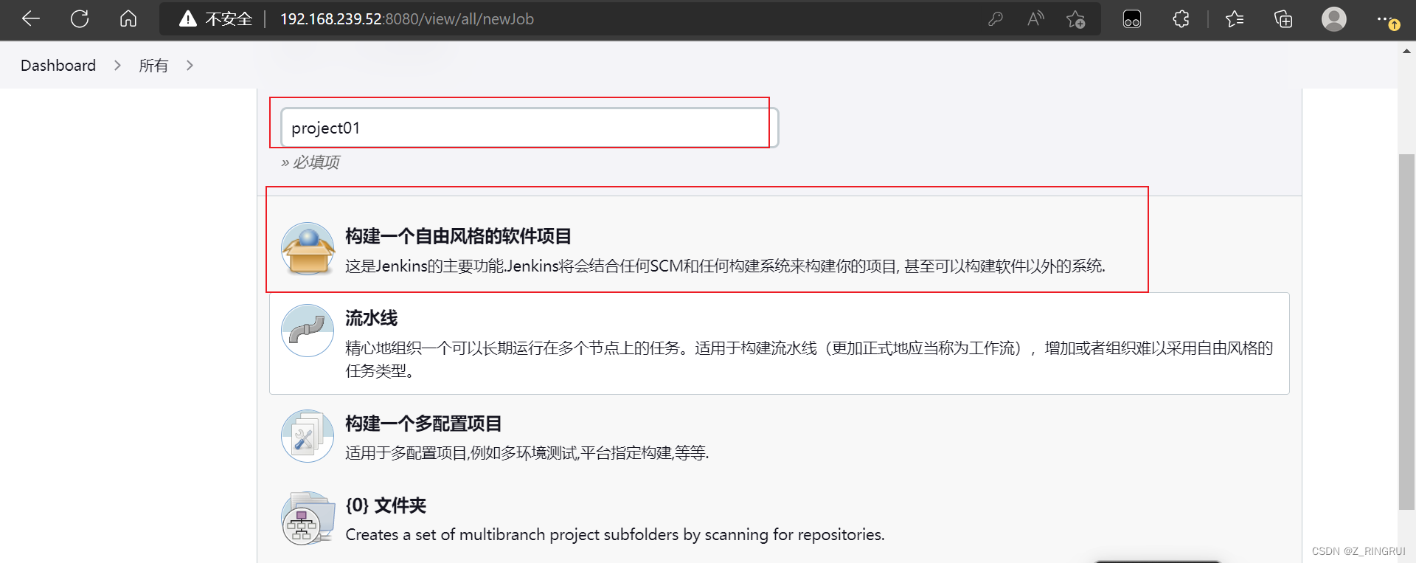Screen dimensions: 1416x563
Task: Add this page to favorites star icon
Action: [1075, 19]
